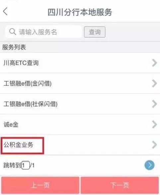Click chevron beside 诚e金
Screen dimensions: 160x195
click(x=154, y=124)
